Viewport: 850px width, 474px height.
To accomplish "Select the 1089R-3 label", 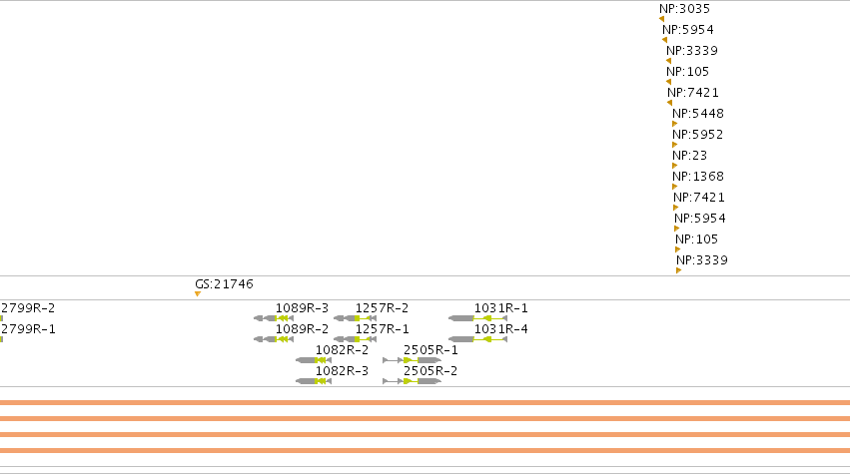I will (302, 308).
